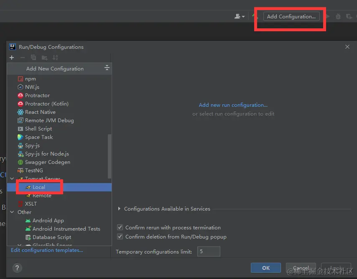Click the React Native atom icon
Image resolution: width=357 pixels, height=279 pixels.
coord(20,112)
